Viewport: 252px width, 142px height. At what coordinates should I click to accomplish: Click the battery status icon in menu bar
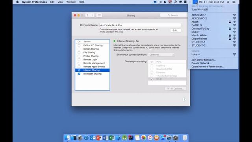pyautogui.click(x=205, y=2)
